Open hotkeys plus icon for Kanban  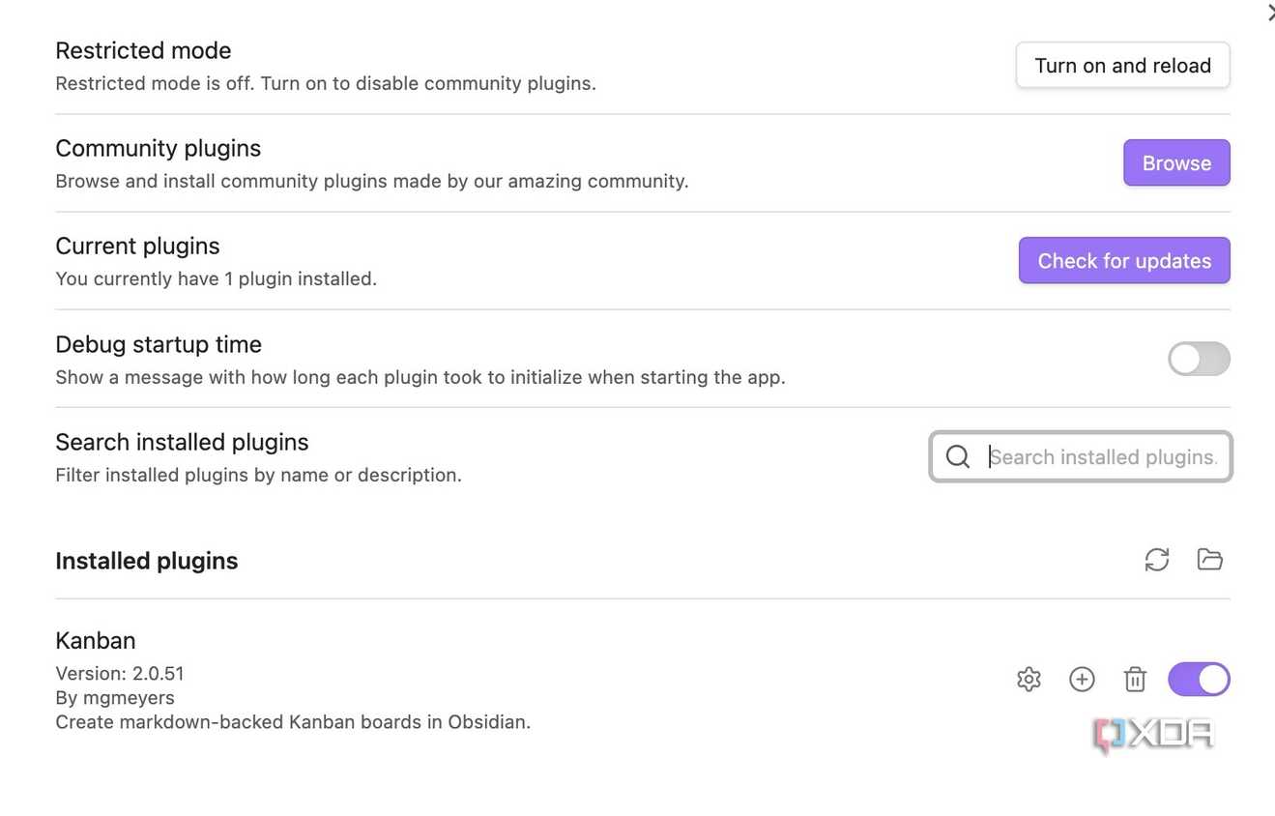(1082, 680)
